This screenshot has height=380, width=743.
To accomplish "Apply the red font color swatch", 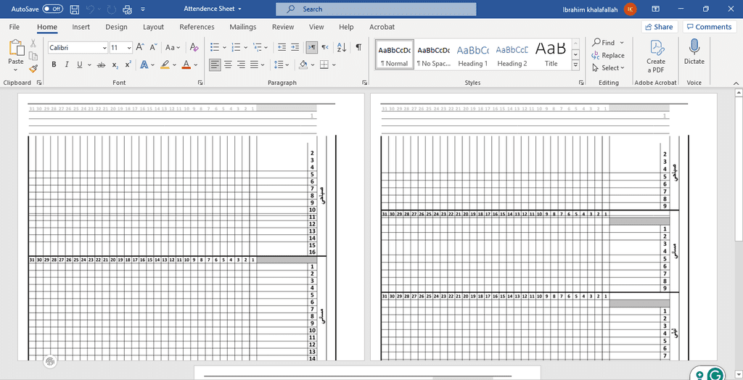I will [186, 65].
